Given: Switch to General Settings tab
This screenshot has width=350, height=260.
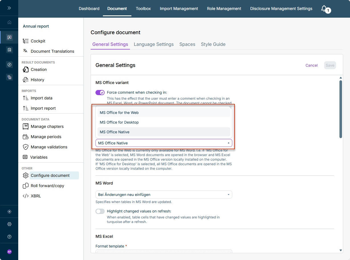Looking at the screenshot, I should (x=110, y=44).
